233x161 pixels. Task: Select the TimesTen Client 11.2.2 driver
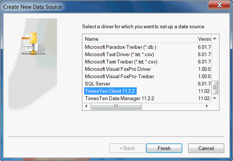[x=111, y=91]
